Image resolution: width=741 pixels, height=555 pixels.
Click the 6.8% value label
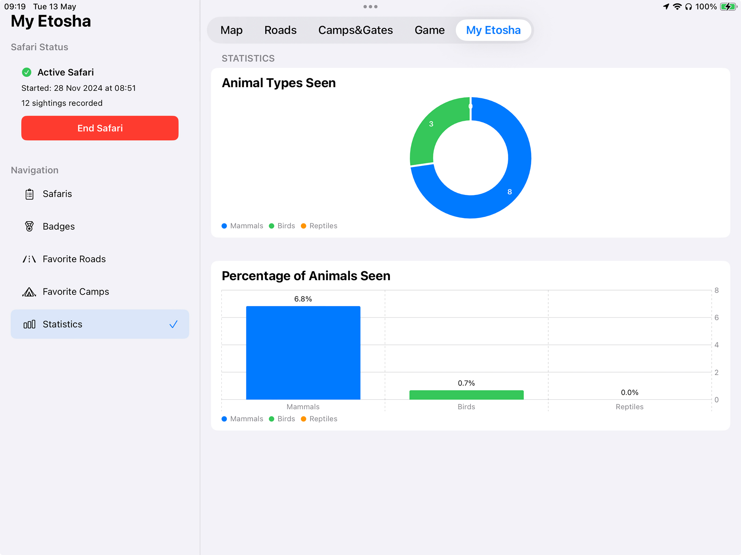(303, 299)
